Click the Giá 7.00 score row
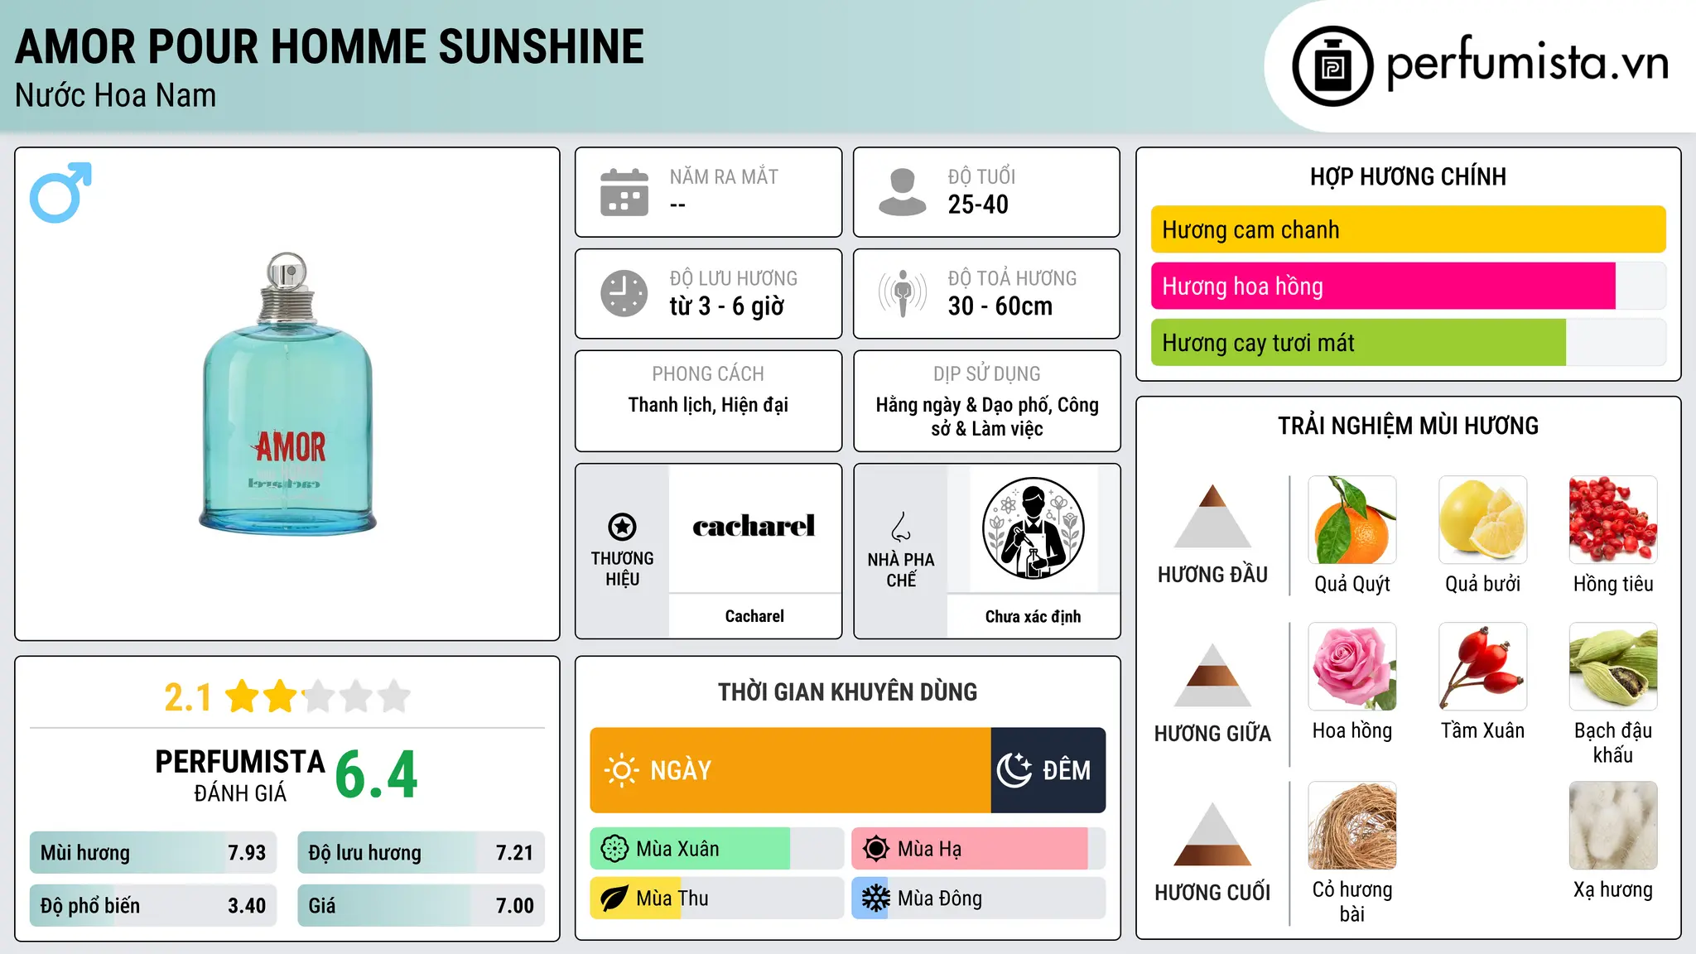Viewport: 1696px width, 954px height. pos(421,905)
